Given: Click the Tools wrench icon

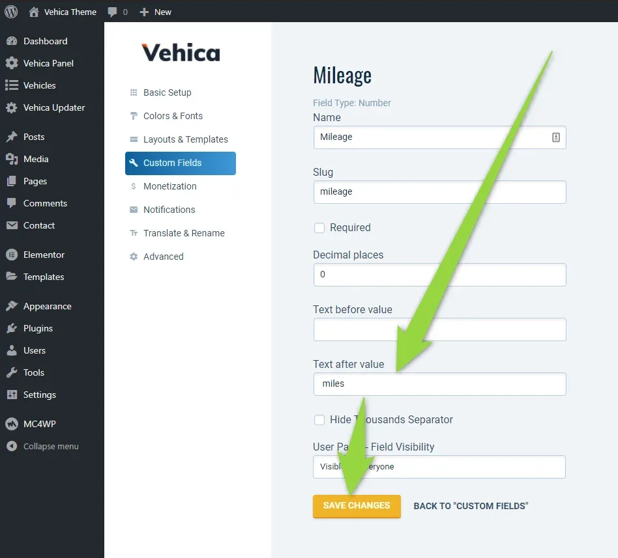Looking at the screenshot, I should click(12, 372).
